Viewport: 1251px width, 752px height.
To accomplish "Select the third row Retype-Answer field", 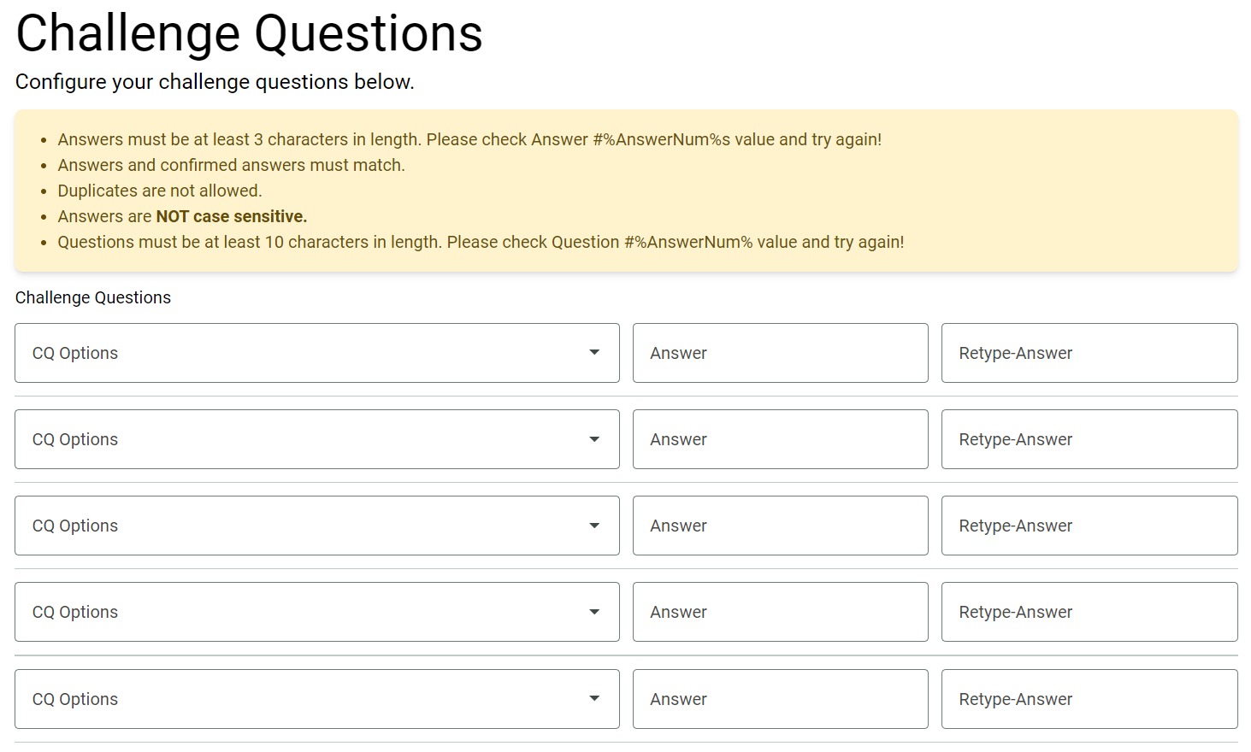I will click(x=1089, y=526).
